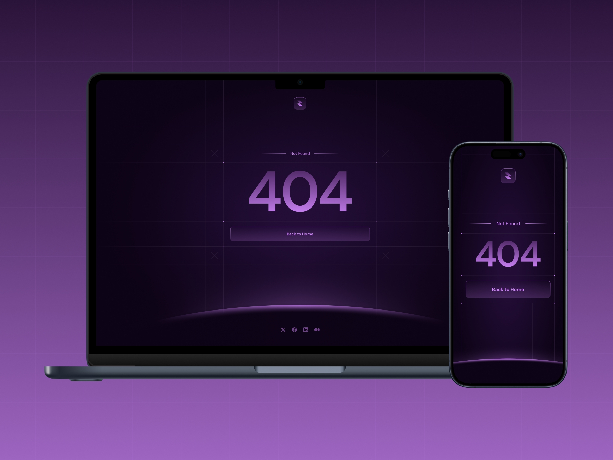Screen dimensions: 613x460
Task: Expand footer social links section
Action: [299, 330]
